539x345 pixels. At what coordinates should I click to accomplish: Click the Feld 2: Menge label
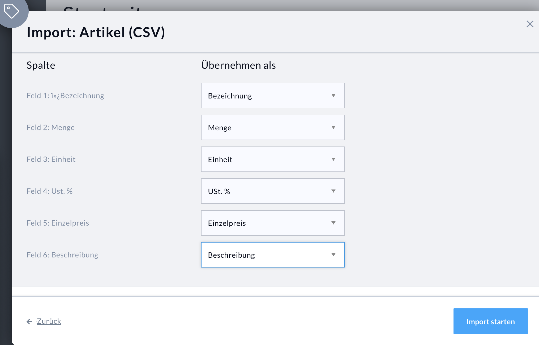50,127
